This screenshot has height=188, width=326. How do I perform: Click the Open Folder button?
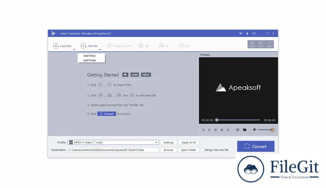189,150
